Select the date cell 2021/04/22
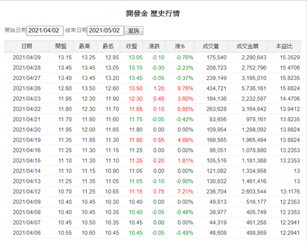307x241 pixels. point(27,109)
